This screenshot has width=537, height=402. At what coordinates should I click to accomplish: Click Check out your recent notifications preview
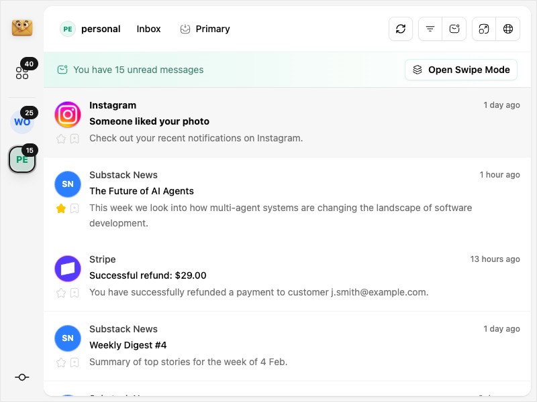(x=196, y=138)
